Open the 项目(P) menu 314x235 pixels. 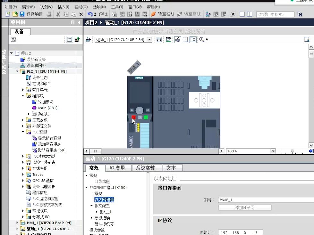click(x=11, y=7)
